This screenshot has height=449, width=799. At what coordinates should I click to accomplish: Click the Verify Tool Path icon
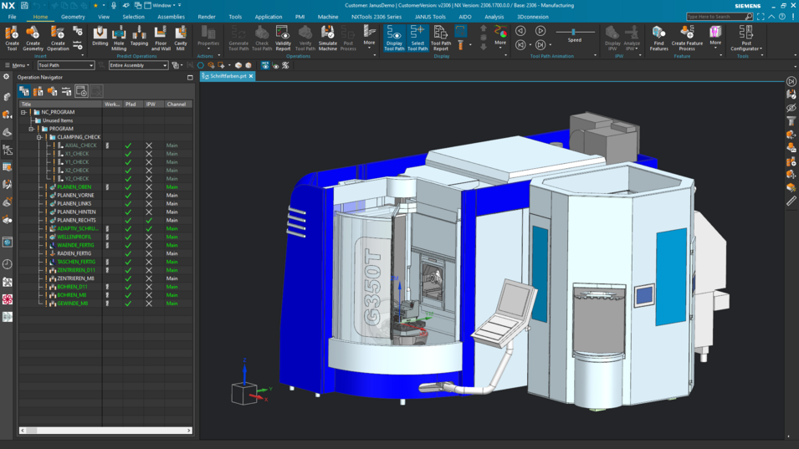(x=305, y=38)
